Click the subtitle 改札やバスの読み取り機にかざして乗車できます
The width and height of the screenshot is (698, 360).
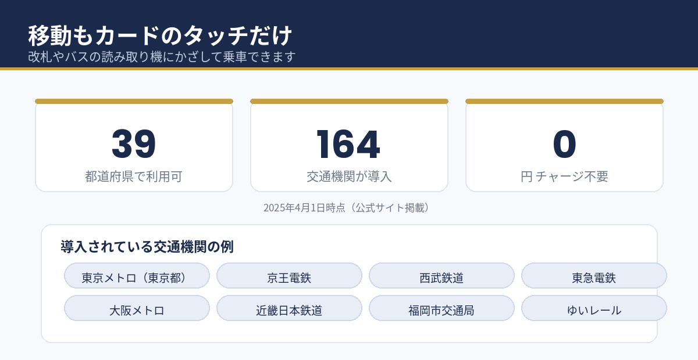[x=162, y=57]
